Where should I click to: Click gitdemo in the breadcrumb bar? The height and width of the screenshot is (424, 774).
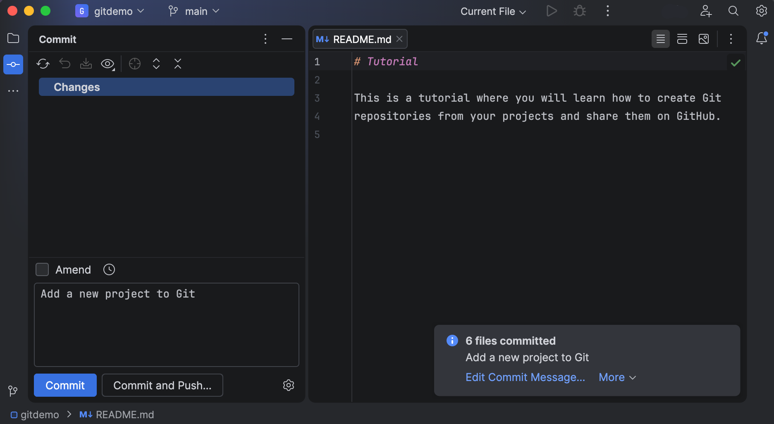point(35,414)
